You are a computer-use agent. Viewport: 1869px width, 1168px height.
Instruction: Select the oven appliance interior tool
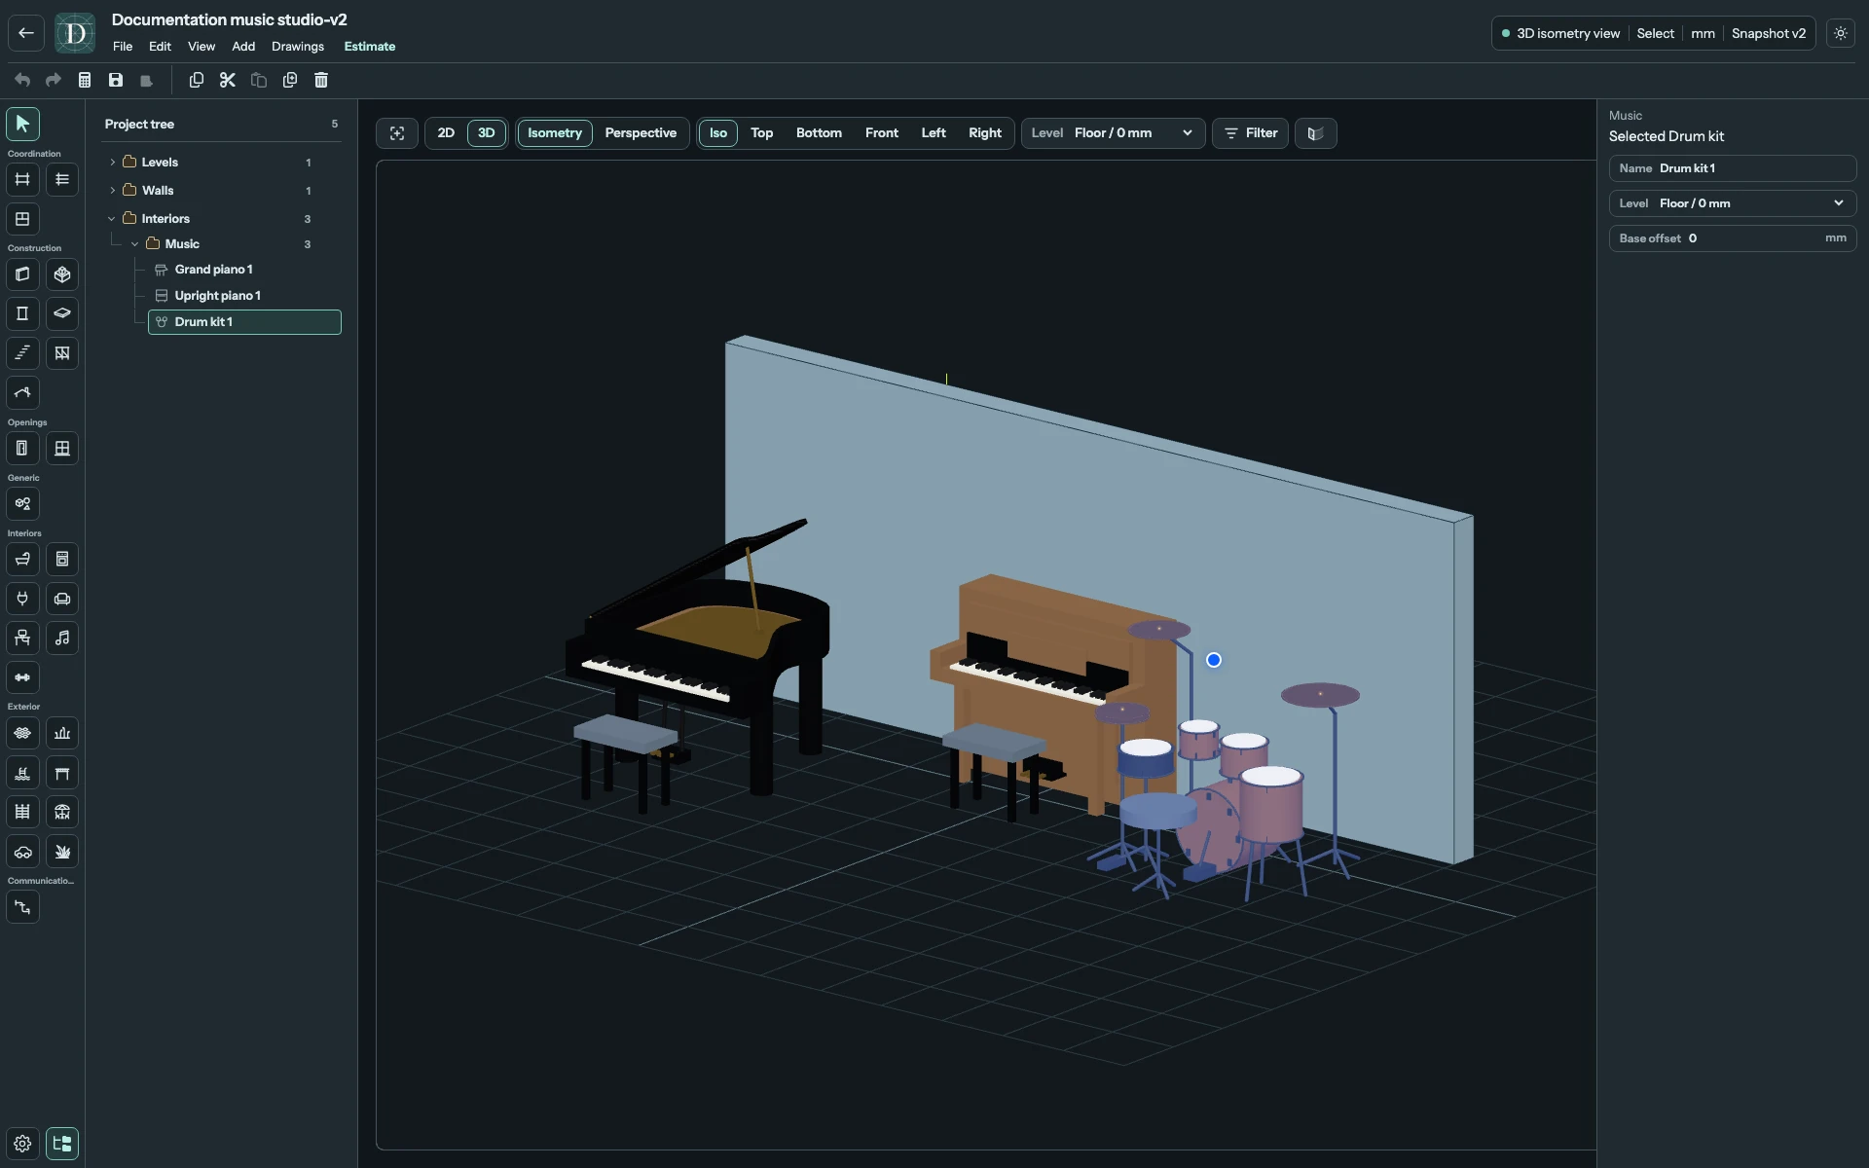click(62, 560)
